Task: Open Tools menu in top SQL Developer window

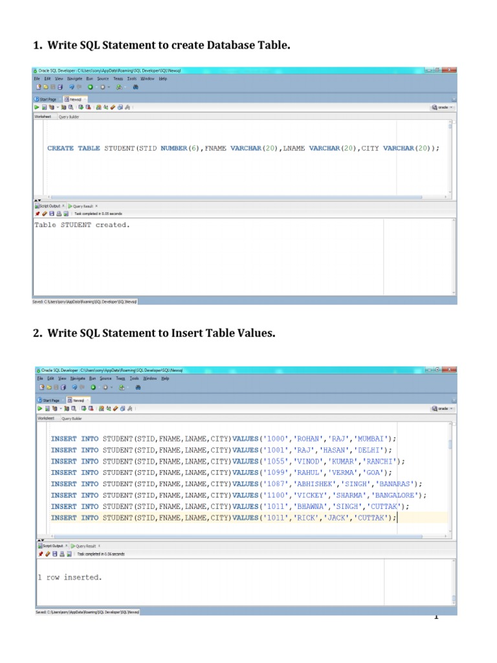Action: coord(132,78)
